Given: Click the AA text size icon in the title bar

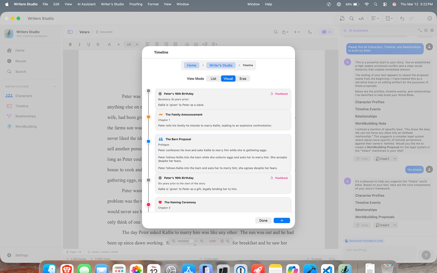Looking at the screenshot, I should (x=361, y=19).
